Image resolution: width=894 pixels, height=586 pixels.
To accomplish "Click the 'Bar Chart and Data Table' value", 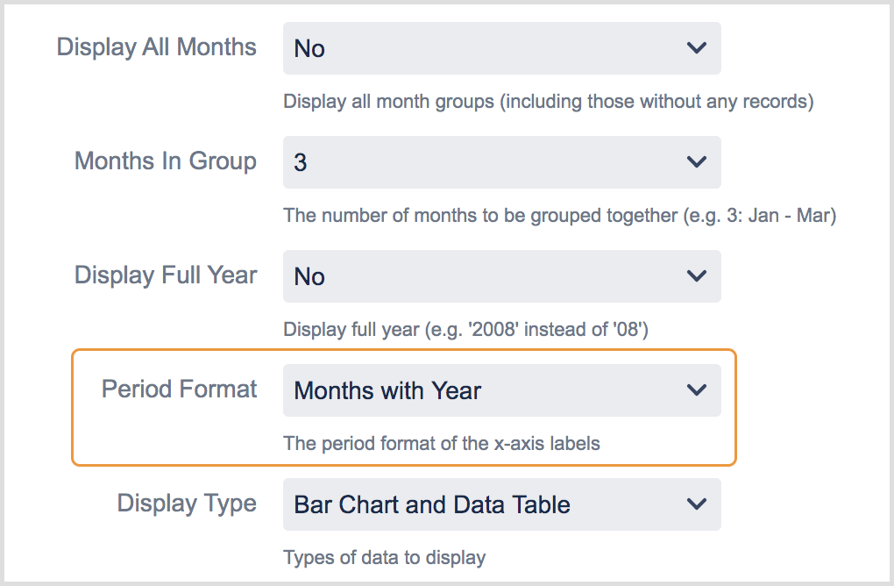I will (433, 504).
